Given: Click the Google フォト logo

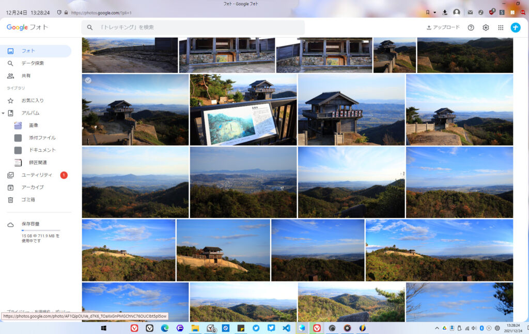Looking at the screenshot, I should click(27, 27).
